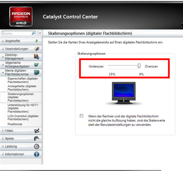The width and height of the screenshot is (183, 171).
Task: Collapse sidebar with double-arrow button
Action: click(40, 33)
